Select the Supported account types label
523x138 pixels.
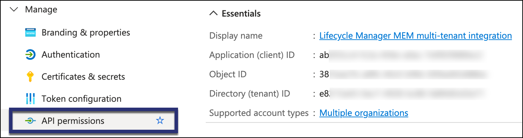coord(259,113)
